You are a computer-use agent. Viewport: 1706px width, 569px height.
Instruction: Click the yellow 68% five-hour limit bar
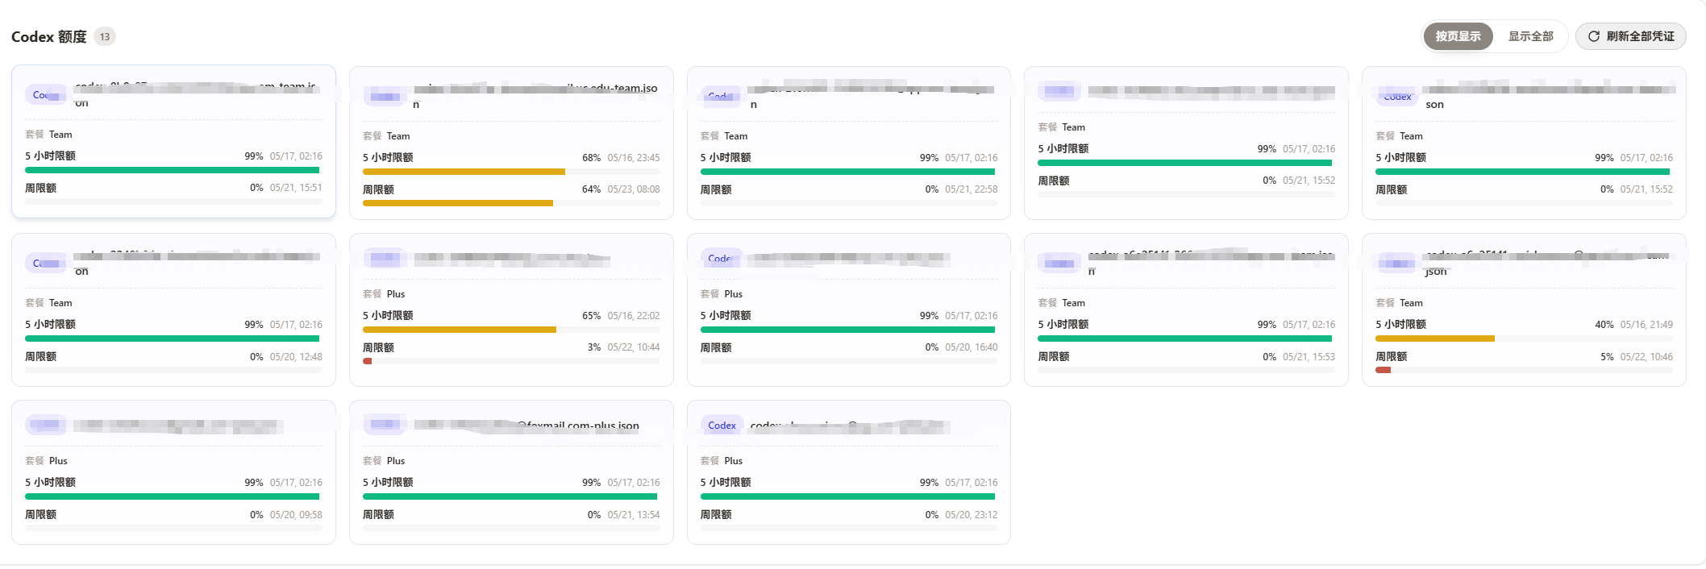[x=464, y=172]
